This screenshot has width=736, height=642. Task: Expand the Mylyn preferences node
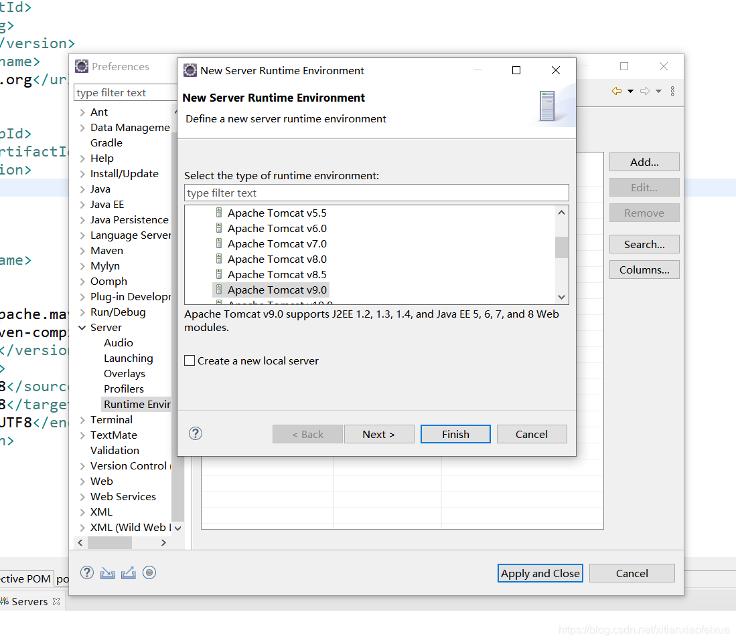(82, 266)
